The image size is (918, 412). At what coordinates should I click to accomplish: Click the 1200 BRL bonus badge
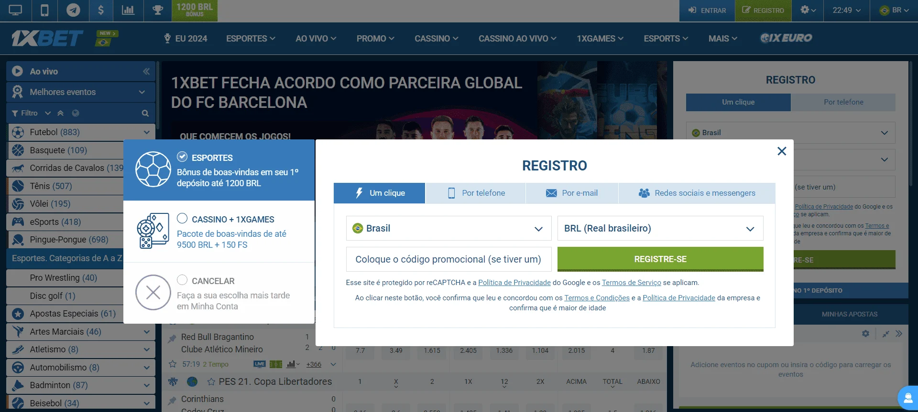click(195, 10)
